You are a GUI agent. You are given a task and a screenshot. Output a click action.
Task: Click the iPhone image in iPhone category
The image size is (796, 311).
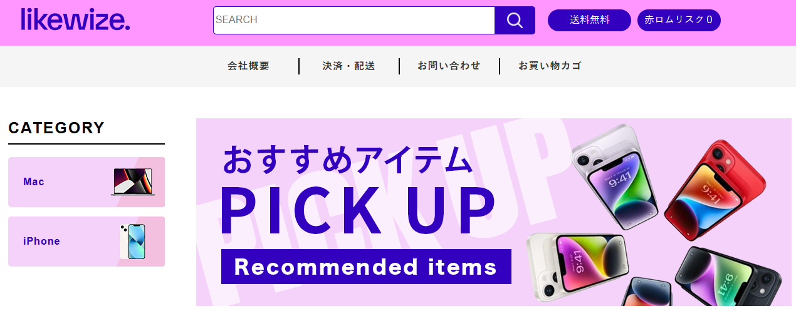click(x=132, y=242)
